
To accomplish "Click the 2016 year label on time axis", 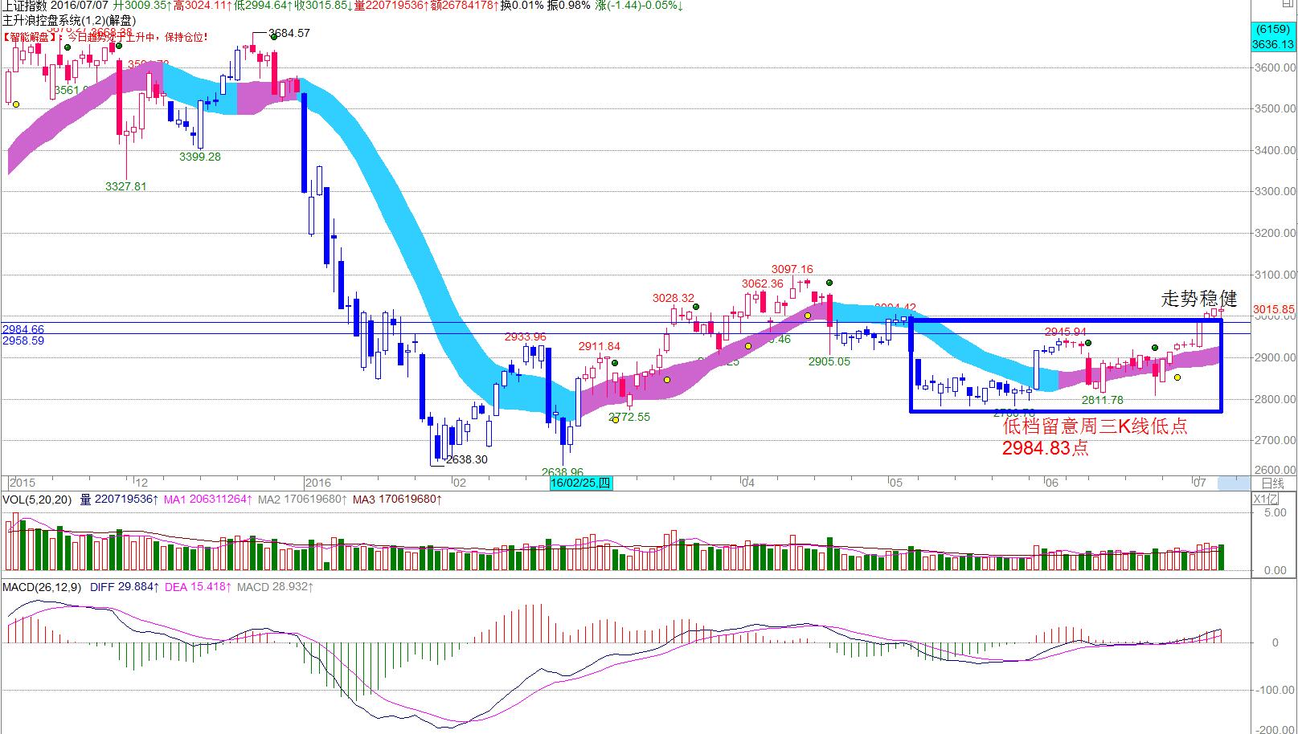I will pyautogui.click(x=318, y=483).
